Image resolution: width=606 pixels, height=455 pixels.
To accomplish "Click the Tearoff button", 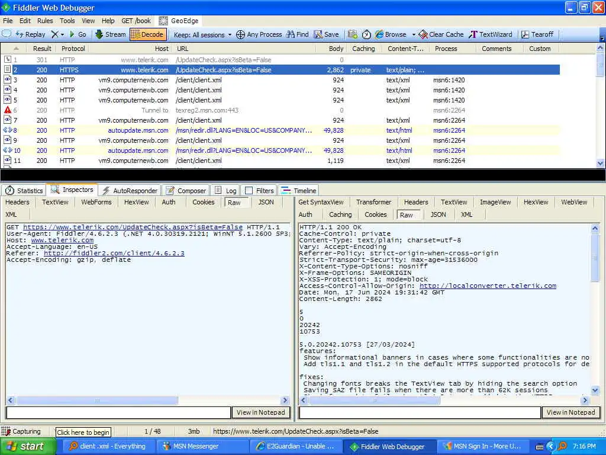I will point(537,34).
